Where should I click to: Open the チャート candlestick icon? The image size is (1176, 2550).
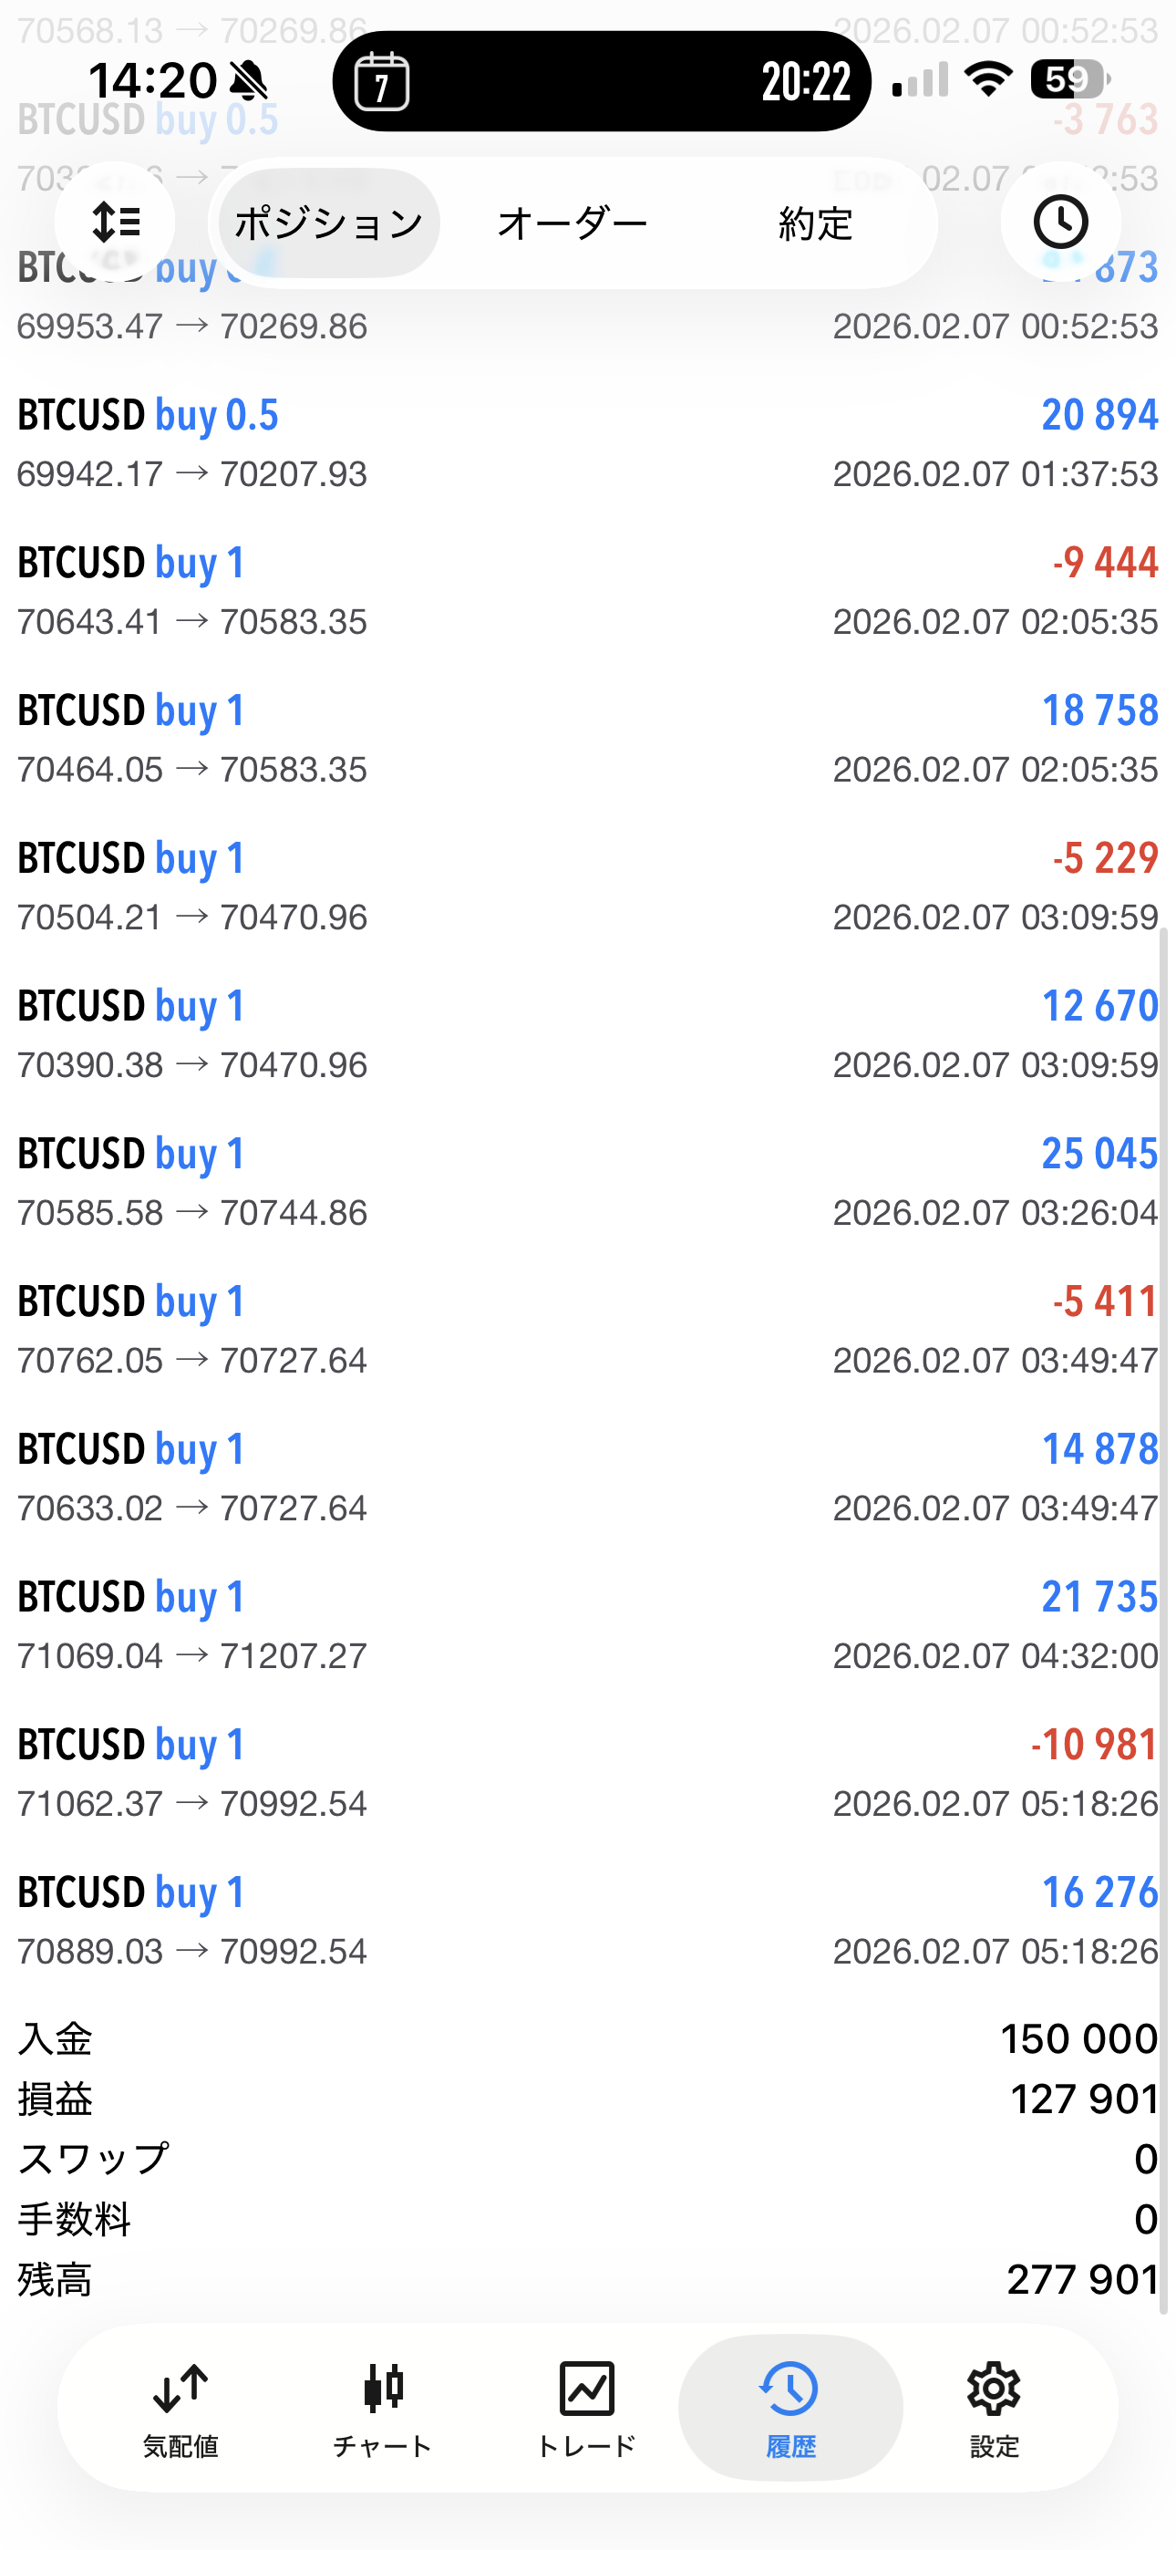point(383,2406)
